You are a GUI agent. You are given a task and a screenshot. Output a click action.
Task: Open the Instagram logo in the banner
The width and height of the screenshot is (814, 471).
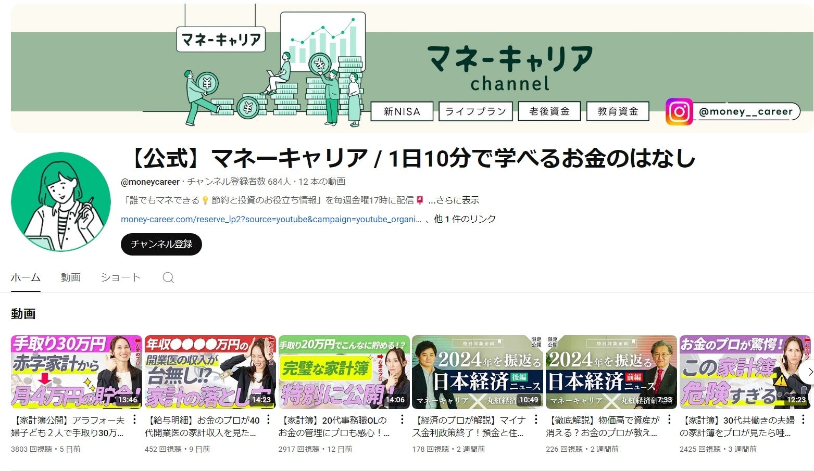[679, 112]
